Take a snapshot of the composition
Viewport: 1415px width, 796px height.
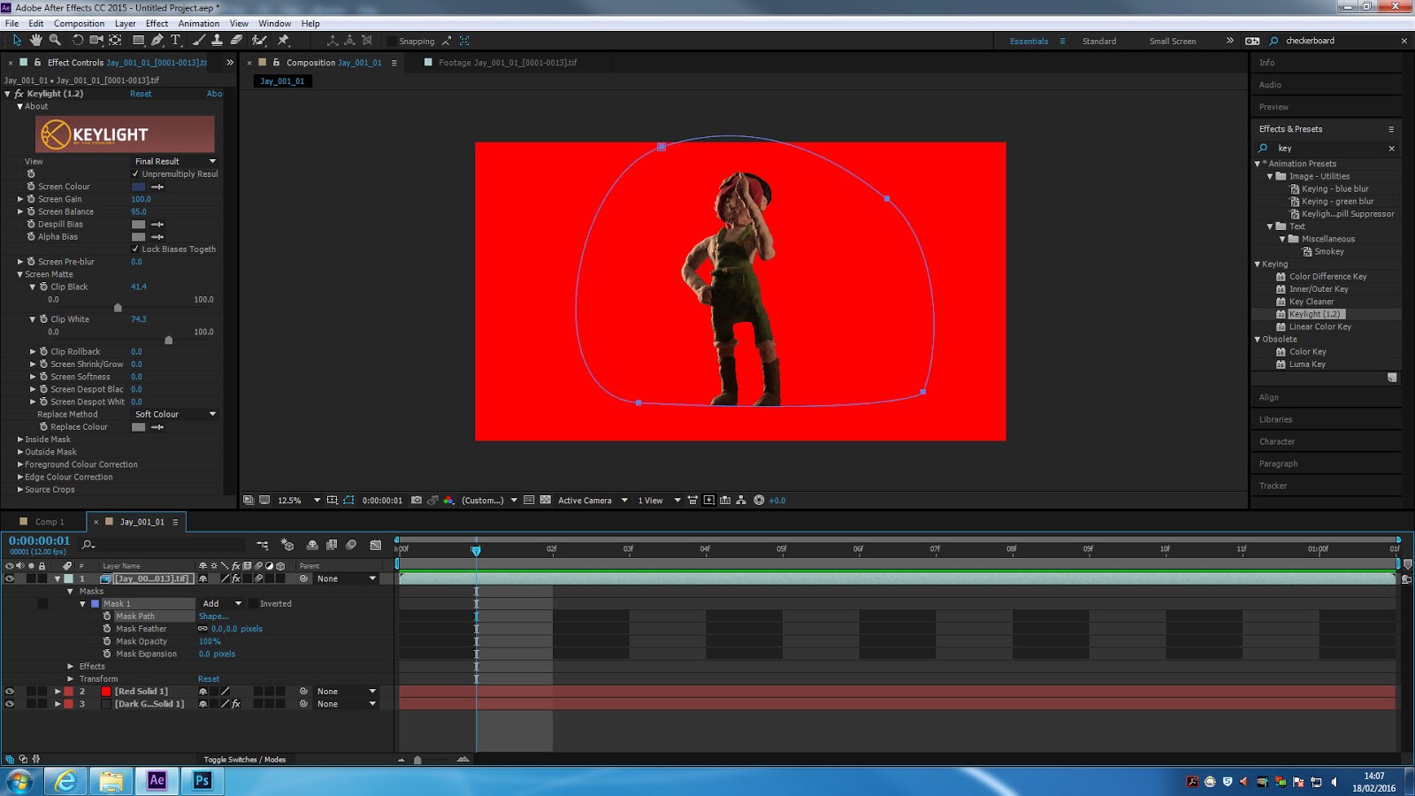click(416, 500)
